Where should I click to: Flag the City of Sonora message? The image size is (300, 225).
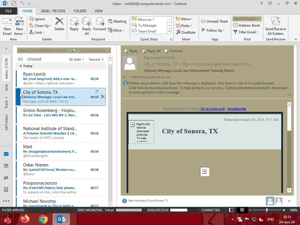[x=97, y=91]
